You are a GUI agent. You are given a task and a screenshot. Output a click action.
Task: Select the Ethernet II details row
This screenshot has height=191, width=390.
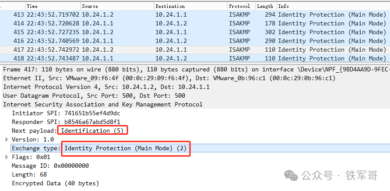(x=195, y=78)
